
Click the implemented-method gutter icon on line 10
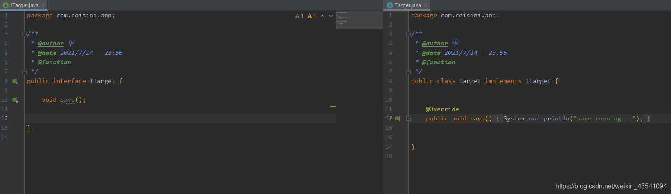15,100
